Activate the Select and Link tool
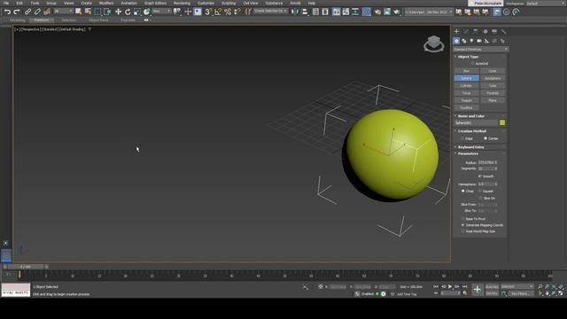The width and height of the screenshot is (567, 319). point(27,12)
